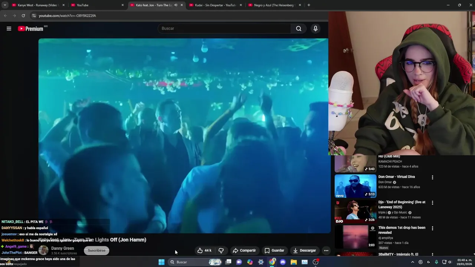Like the video with thumbs up
The image size is (475, 267).
click(x=204, y=250)
